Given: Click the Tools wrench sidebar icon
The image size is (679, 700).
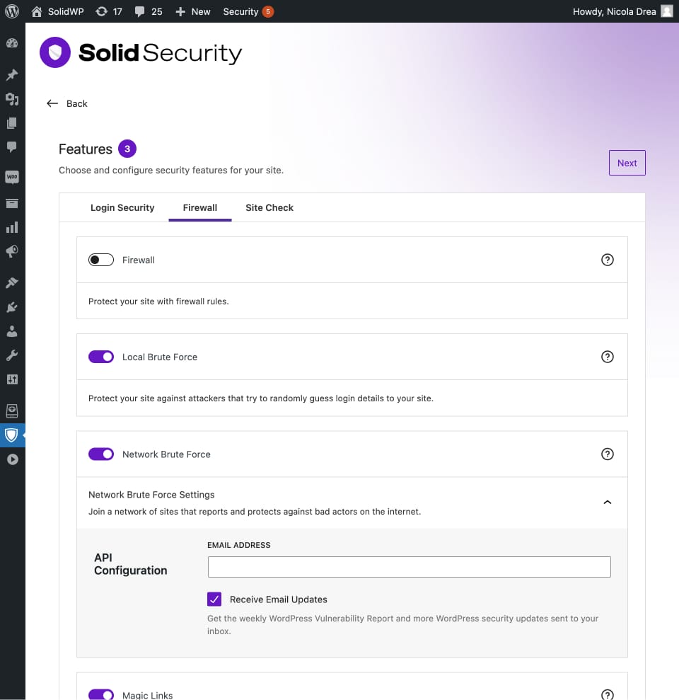Looking at the screenshot, I should click(12, 355).
